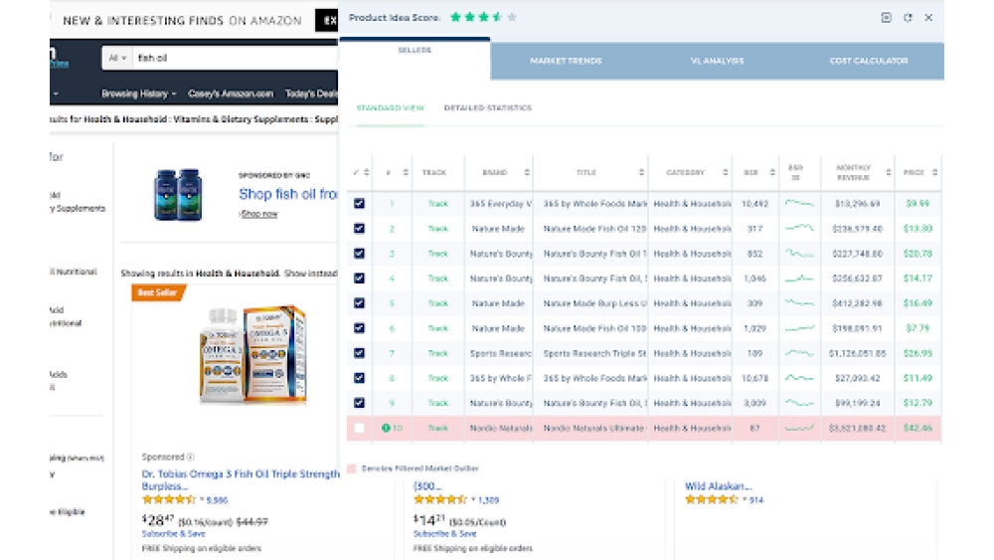994x560 pixels.
Task: Click the outlier warning icon on row 10
Action: [x=386, y=428]
